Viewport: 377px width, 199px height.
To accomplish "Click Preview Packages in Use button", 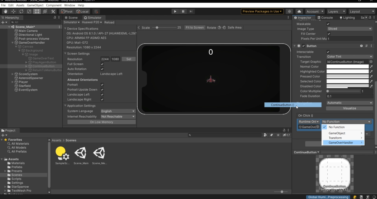I will (262, 11).
